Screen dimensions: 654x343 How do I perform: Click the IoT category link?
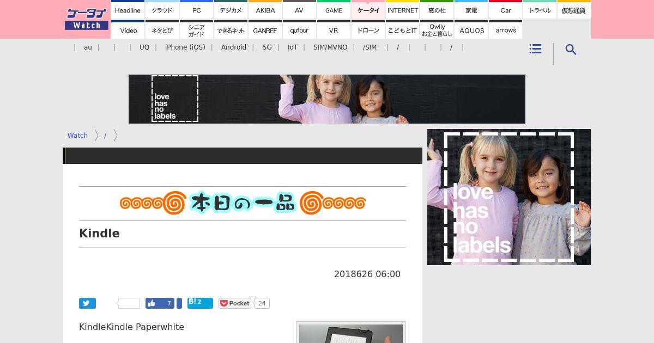[293, 47]
